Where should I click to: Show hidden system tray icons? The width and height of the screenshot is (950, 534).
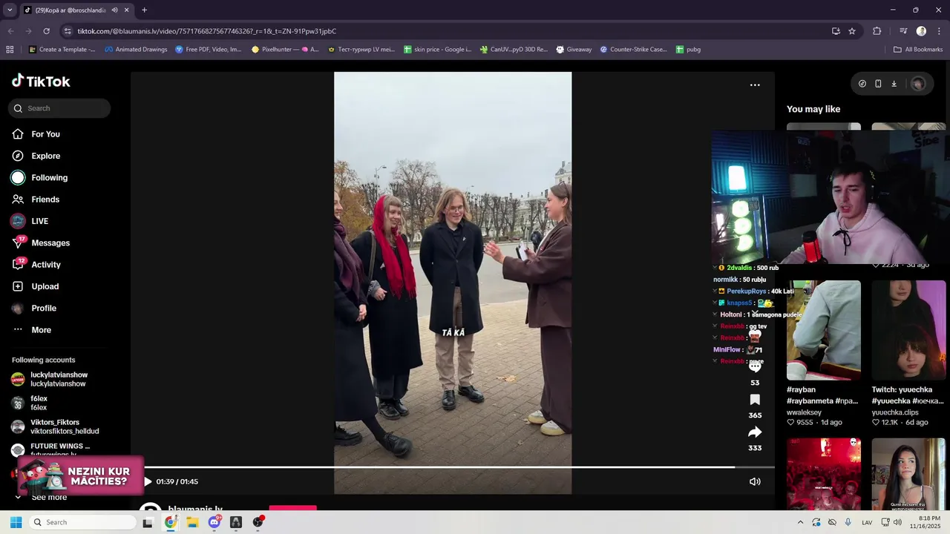[x=800, y=522]
